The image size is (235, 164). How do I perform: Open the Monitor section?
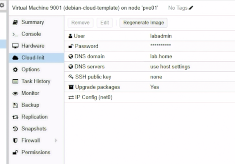[37, 93]
